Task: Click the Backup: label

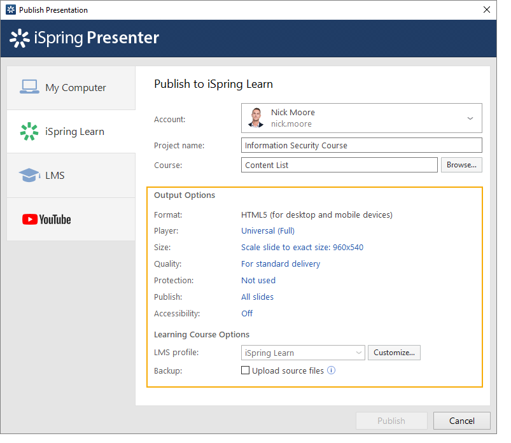Action: 168,370
